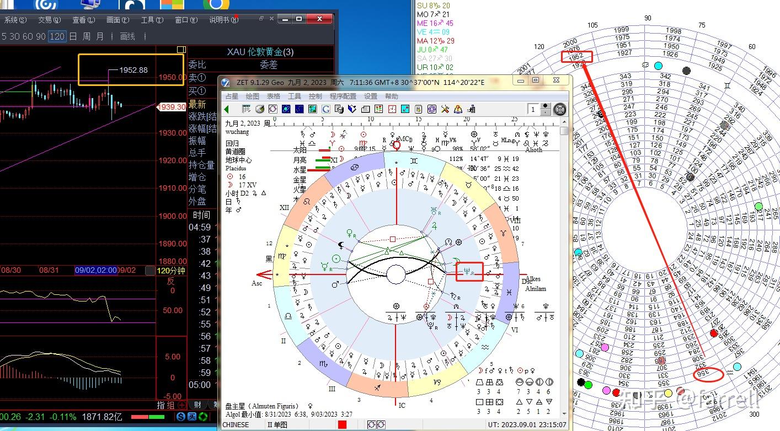
Task: Open the 窗口 menu in trading window
Action: pos(186,20)
